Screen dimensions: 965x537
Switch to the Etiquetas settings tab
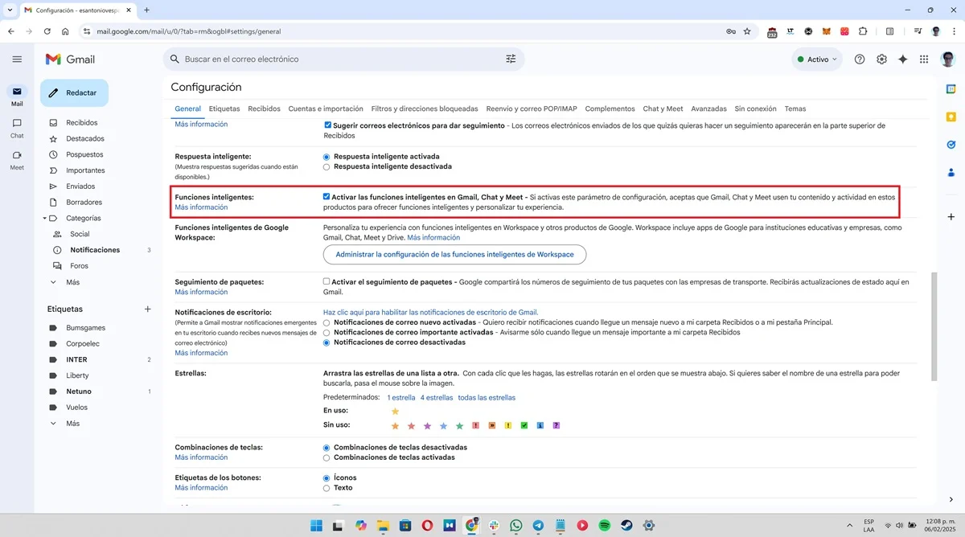pyautogui.click(x=224, y=109)
